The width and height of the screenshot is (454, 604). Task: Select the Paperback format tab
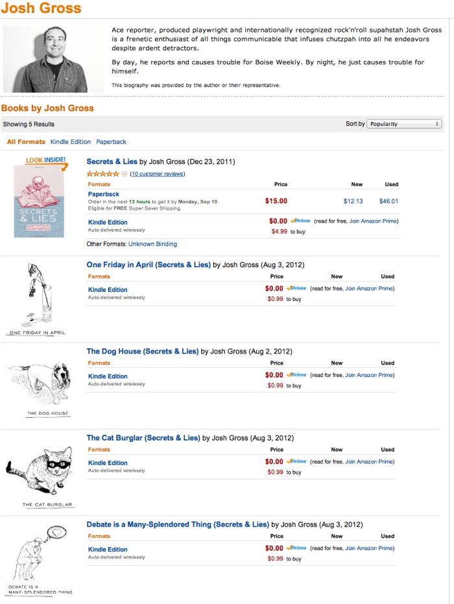[x=112, y=141]
